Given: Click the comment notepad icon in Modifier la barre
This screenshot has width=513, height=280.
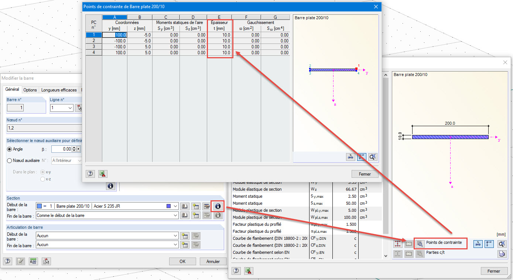Looking at the screenshot, I should click(x=20, y=261).
